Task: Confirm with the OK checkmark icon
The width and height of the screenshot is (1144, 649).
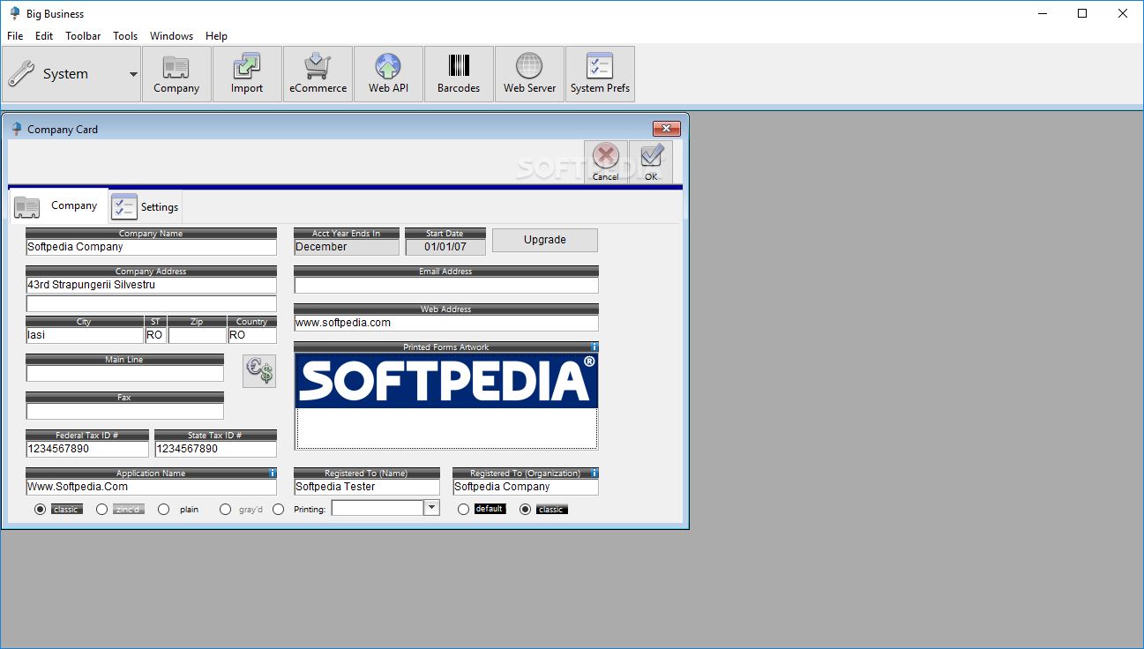Action: (x=651, y=161)
